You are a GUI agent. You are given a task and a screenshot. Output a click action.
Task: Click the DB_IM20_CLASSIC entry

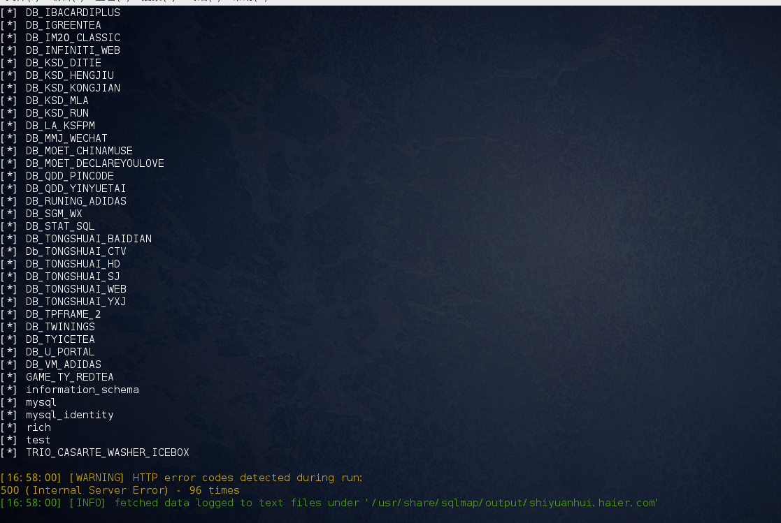point(73,38)
